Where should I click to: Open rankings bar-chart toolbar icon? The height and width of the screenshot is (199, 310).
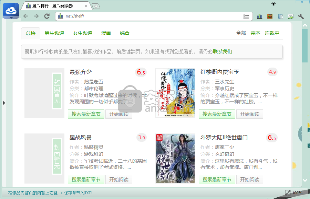click(260, 16)
